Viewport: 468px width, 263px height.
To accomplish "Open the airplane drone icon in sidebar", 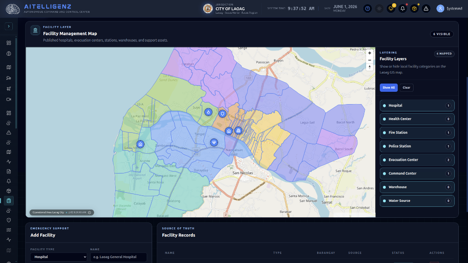I will pos(9,89).
